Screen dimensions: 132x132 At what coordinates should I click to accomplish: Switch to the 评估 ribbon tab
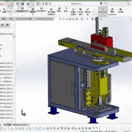click(x=11, y=19)
